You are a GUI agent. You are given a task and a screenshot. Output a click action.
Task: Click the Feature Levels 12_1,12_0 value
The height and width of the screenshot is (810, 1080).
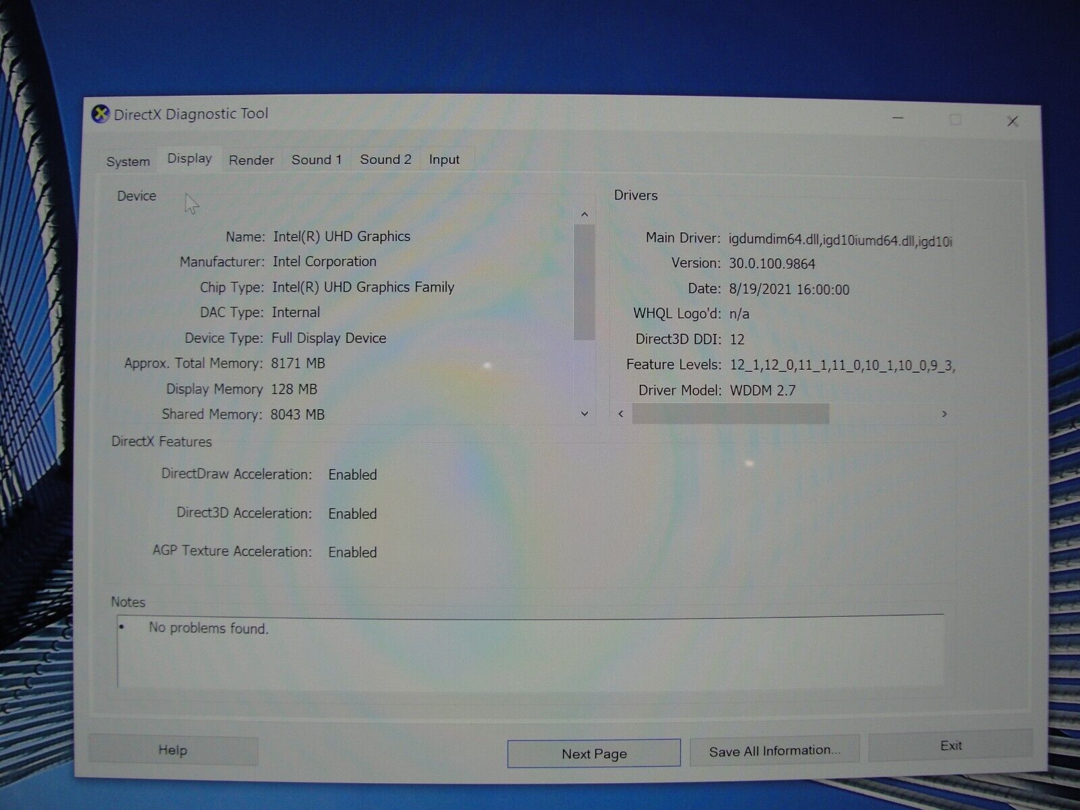pyautogui.click(x=842, y=365)
